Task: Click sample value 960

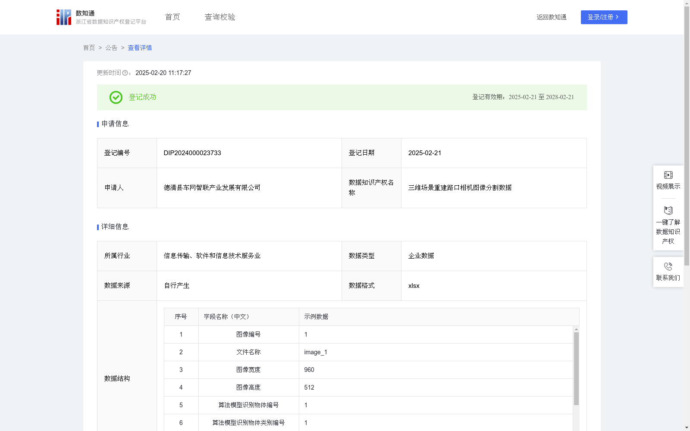Action: point(309,370)
